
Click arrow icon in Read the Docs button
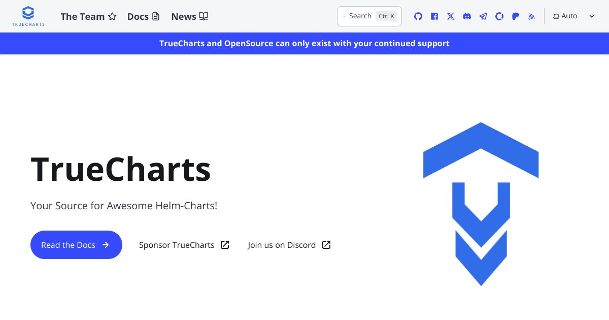coord(106,245)
